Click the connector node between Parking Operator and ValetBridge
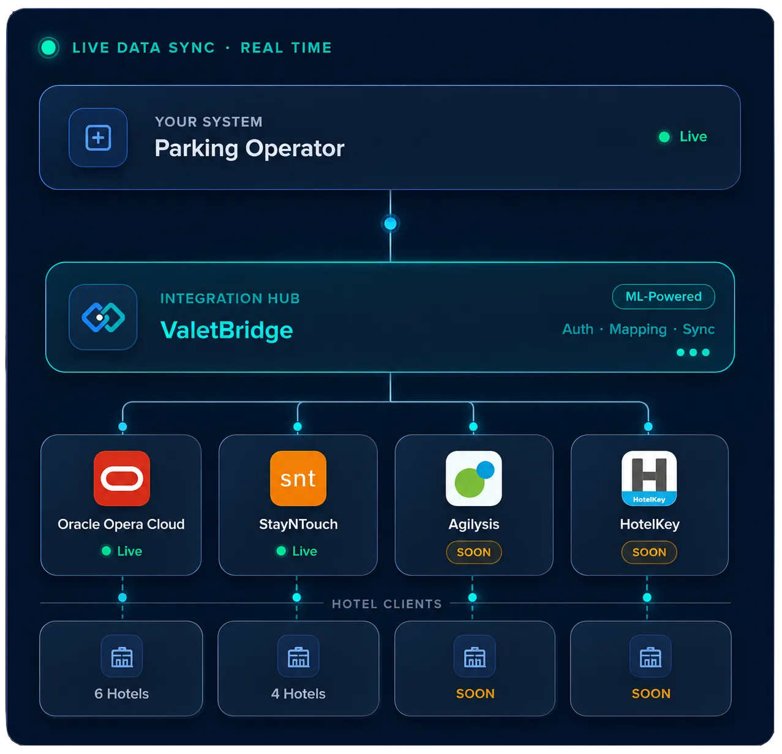Image resolution: width=782 pixels, height=754 pixels. point(390,223)
